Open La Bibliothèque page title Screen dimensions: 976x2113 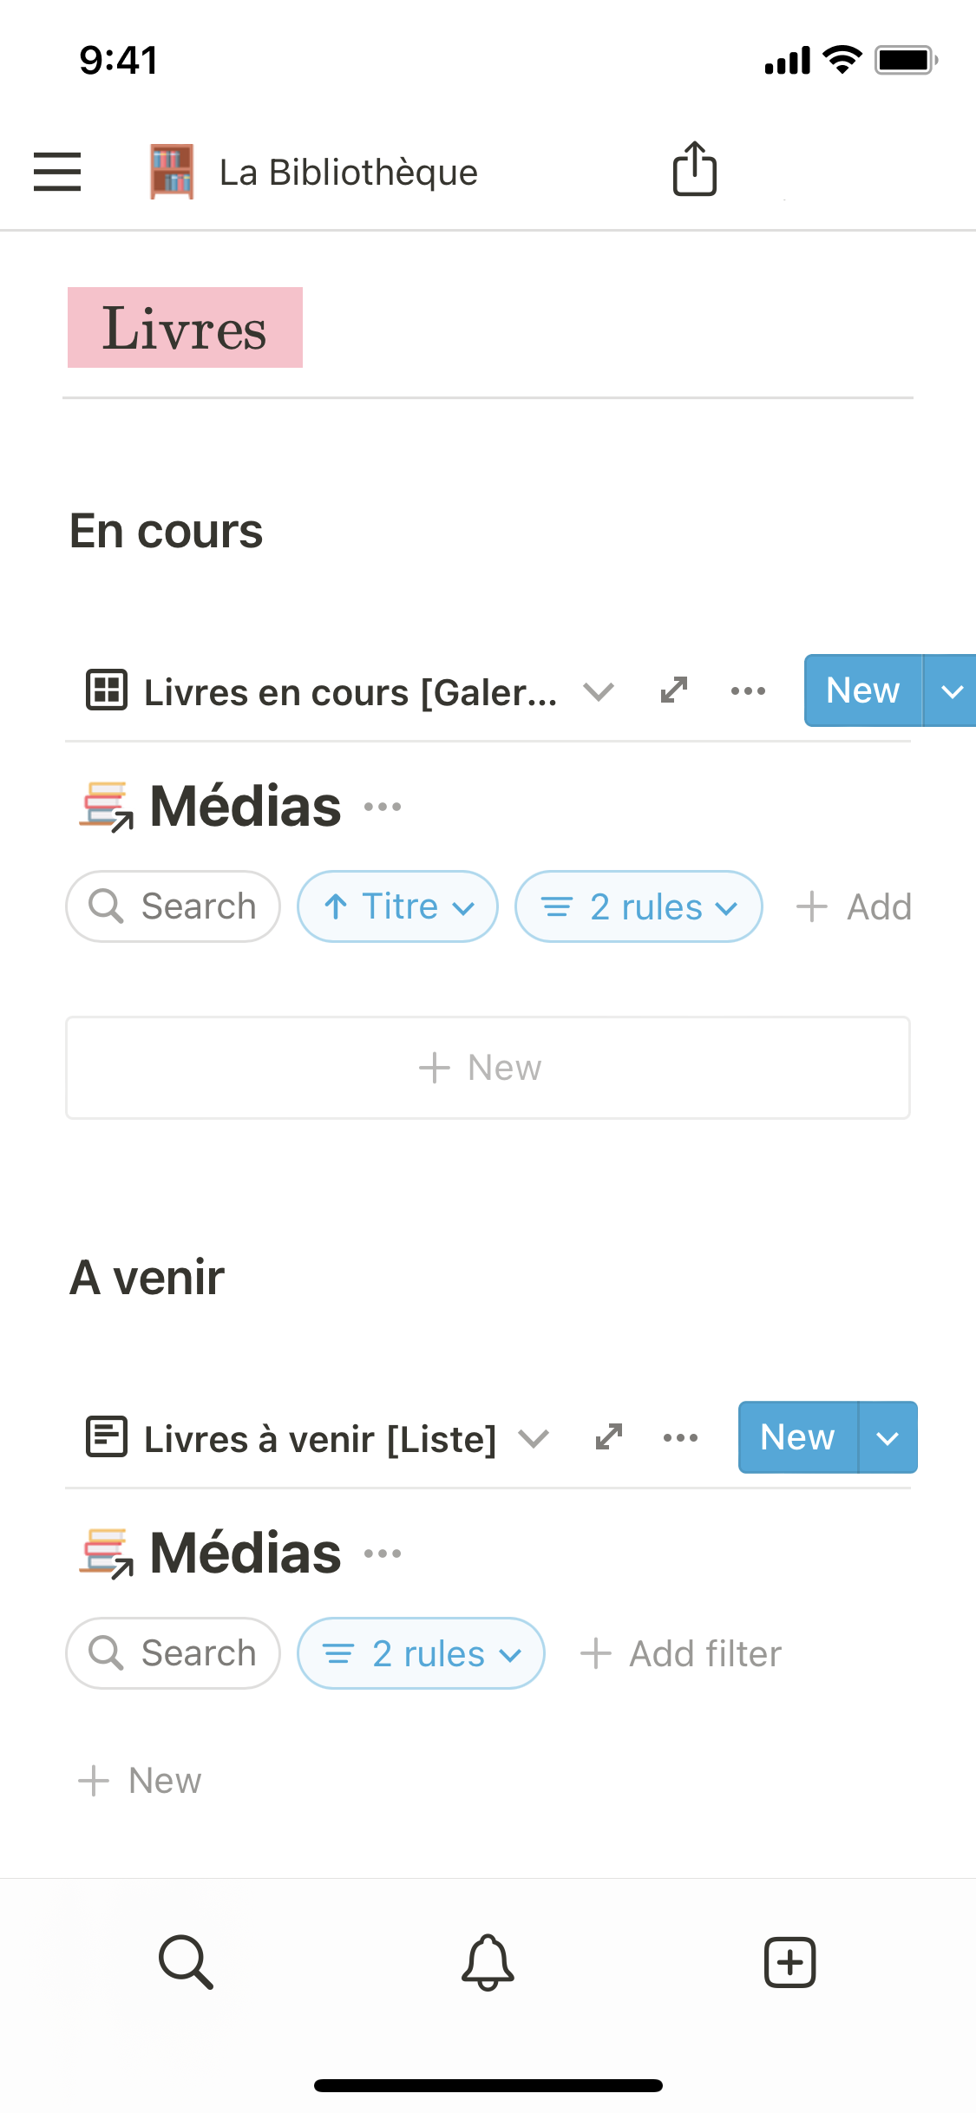[348, 172]
